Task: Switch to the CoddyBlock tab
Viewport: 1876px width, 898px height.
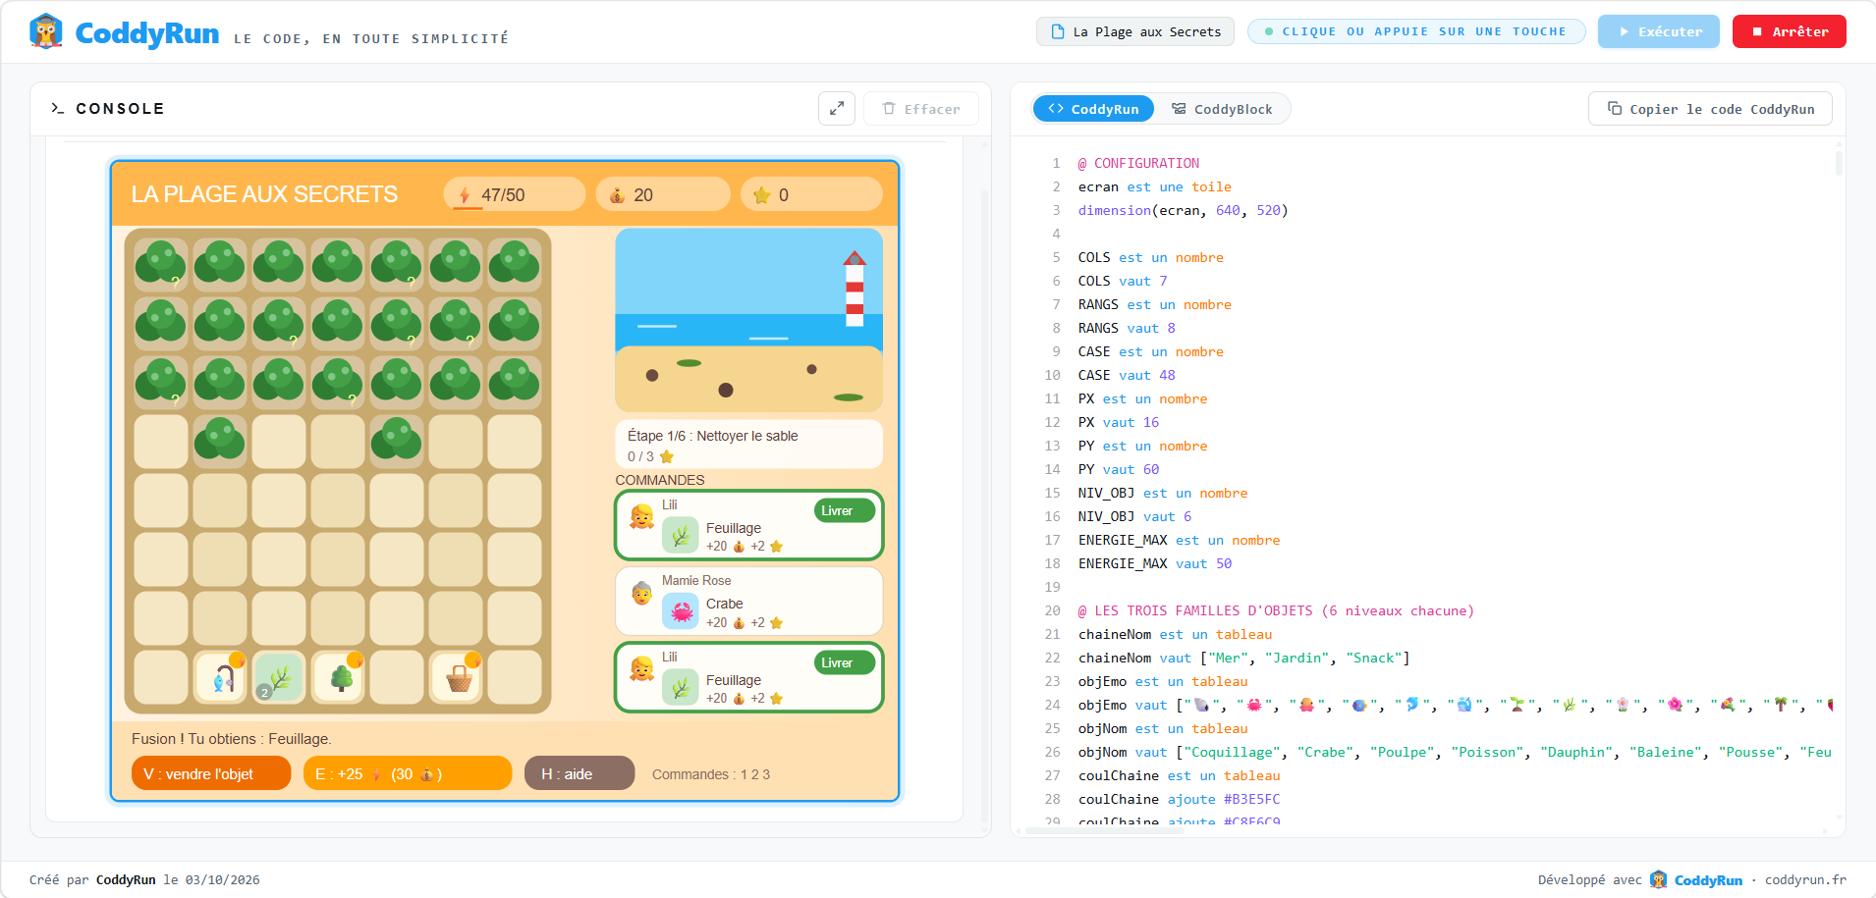Action: click(1222, 109)
